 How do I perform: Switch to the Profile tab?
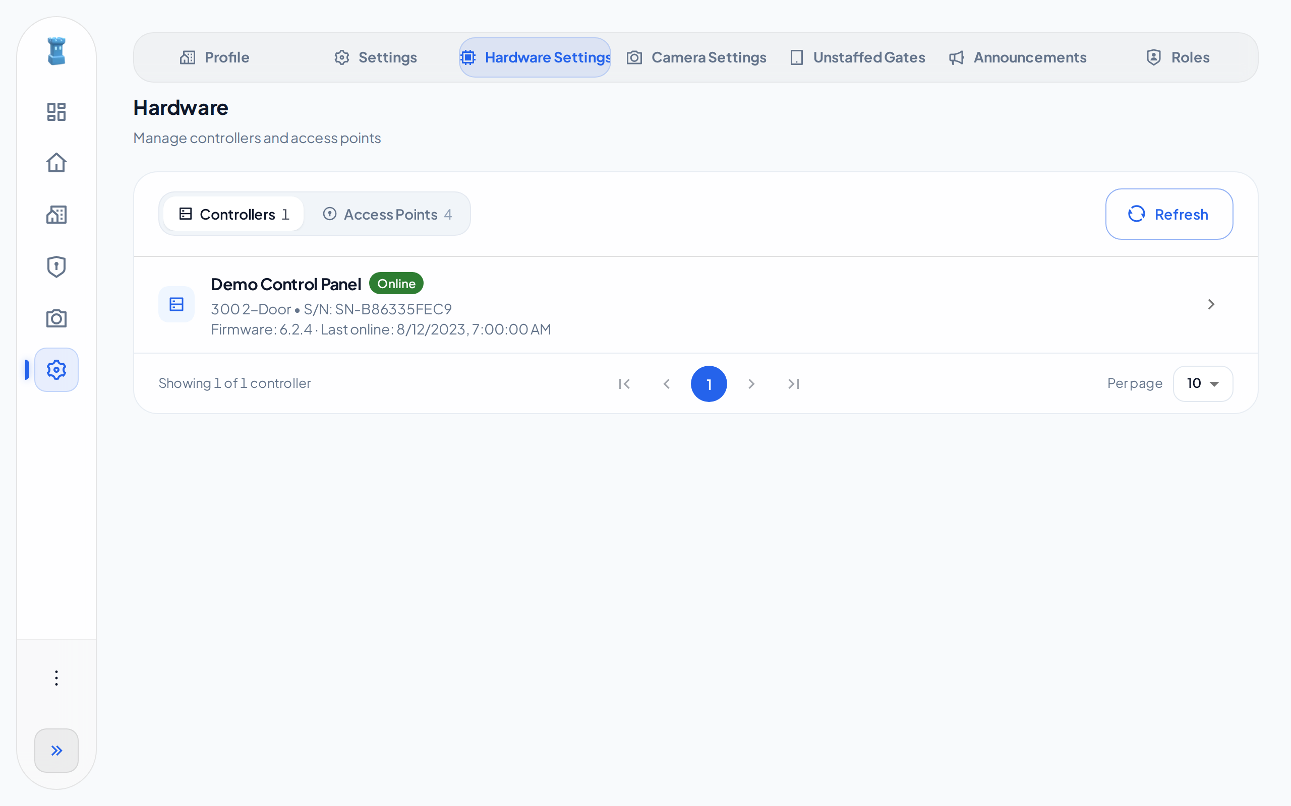(214, 57)
